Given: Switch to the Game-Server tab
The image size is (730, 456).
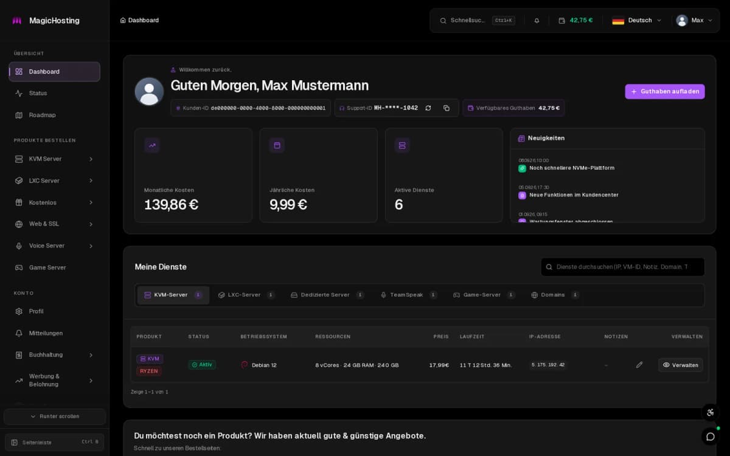Looking at the screenshot, I should click(x=484, y=295).
